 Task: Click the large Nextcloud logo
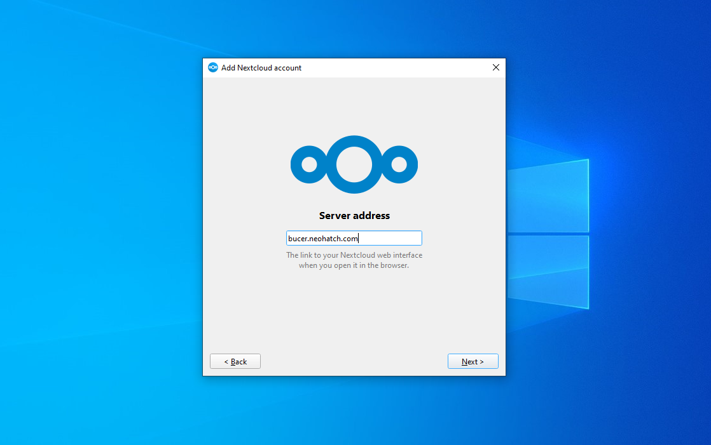(354, 164)
